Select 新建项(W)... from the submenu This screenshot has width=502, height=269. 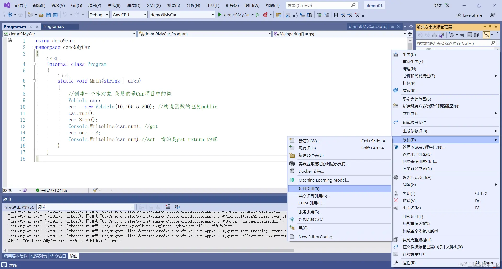pos(340,141)
